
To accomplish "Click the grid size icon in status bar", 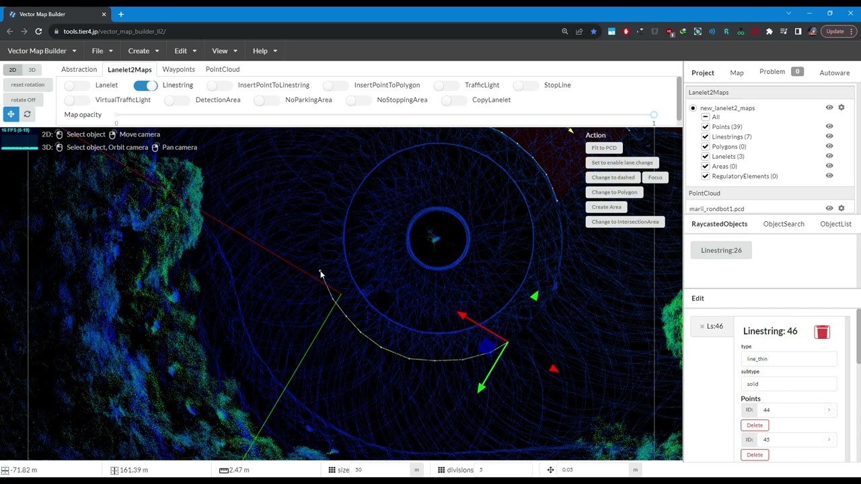I will [332, 470].
